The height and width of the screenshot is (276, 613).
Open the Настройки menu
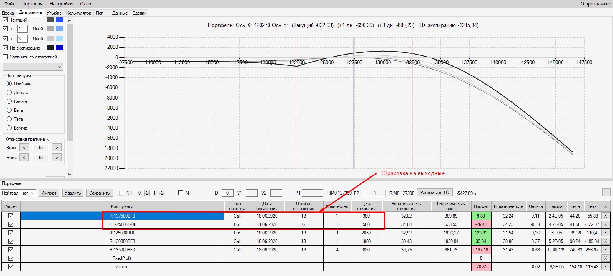pos(61,4)
